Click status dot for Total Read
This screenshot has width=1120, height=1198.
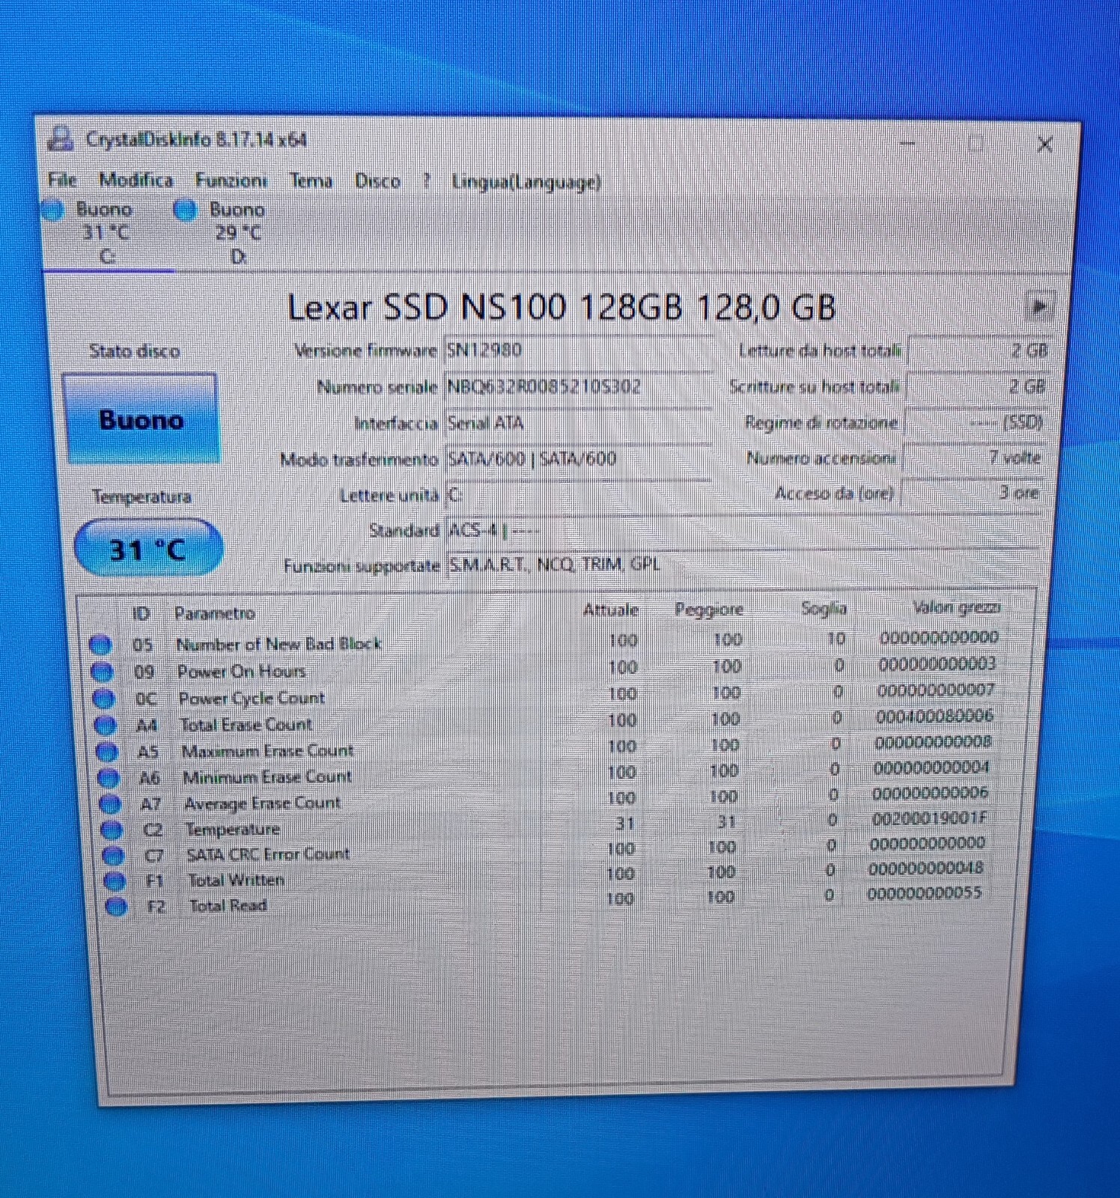(116, 906)
